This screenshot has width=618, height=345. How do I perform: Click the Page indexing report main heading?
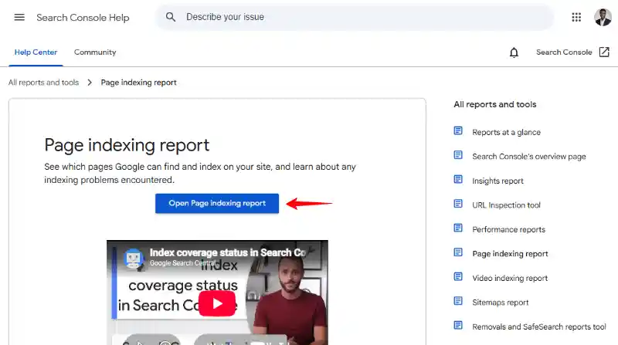(127, 145)
